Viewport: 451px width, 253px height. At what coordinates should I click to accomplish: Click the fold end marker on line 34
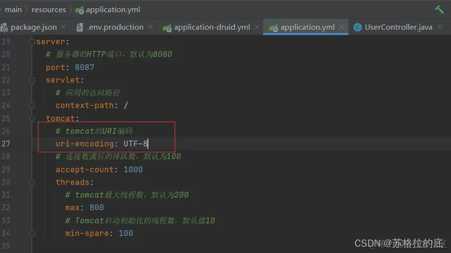32,233
